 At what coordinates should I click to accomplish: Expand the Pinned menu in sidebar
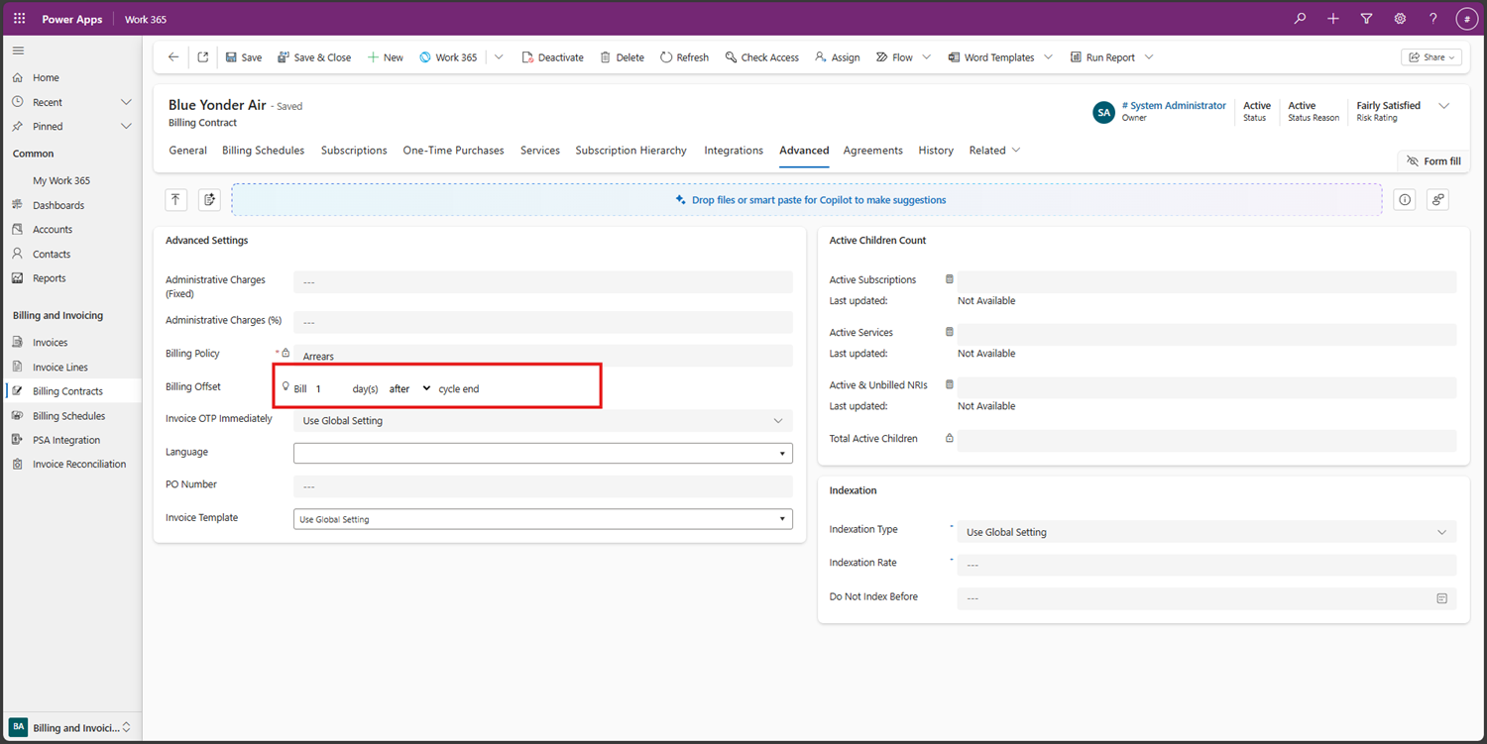coord(126,127)
